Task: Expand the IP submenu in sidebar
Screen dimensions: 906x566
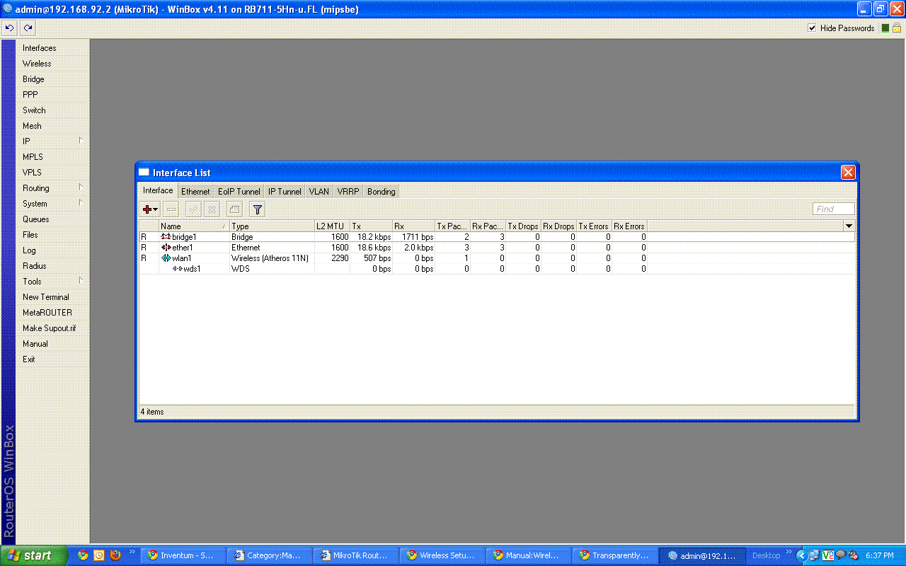Action: click(81, 141)
